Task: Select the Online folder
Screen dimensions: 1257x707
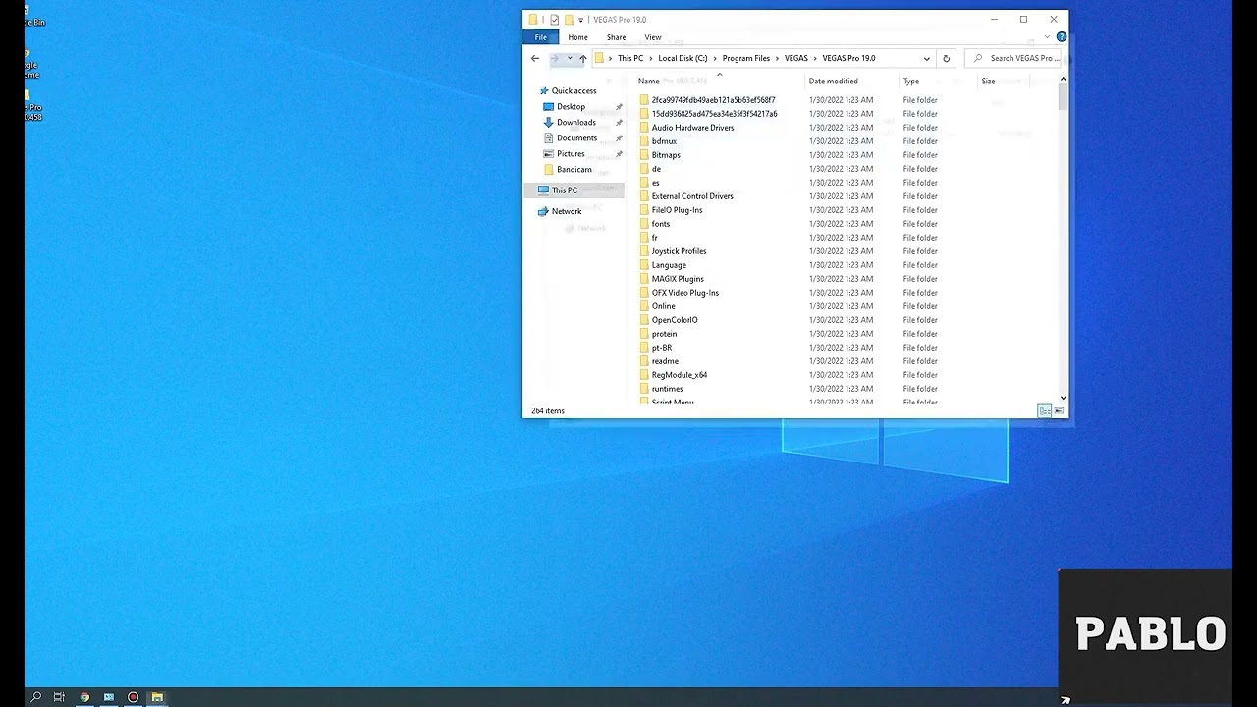Action: [x=664, y=306]
